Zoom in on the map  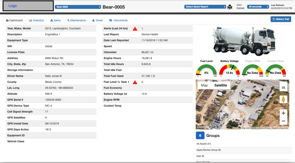click(283, 113)
